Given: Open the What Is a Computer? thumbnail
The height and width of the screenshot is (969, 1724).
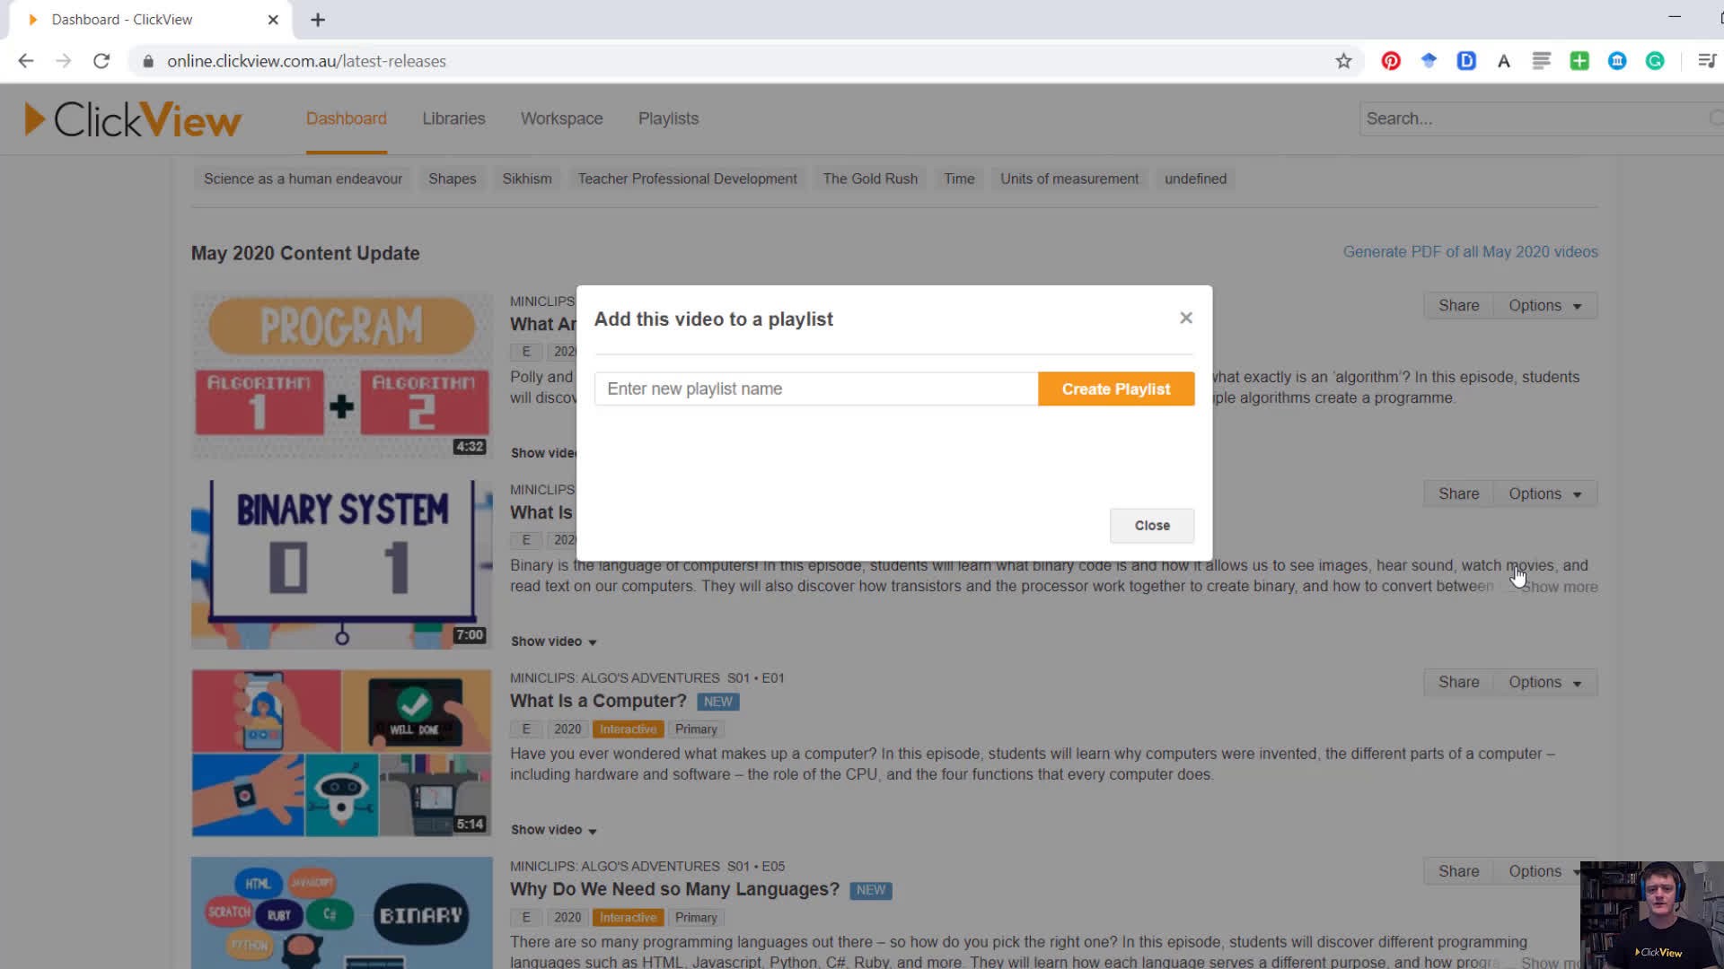Looking at the screenshot, I should coord(341,753).
